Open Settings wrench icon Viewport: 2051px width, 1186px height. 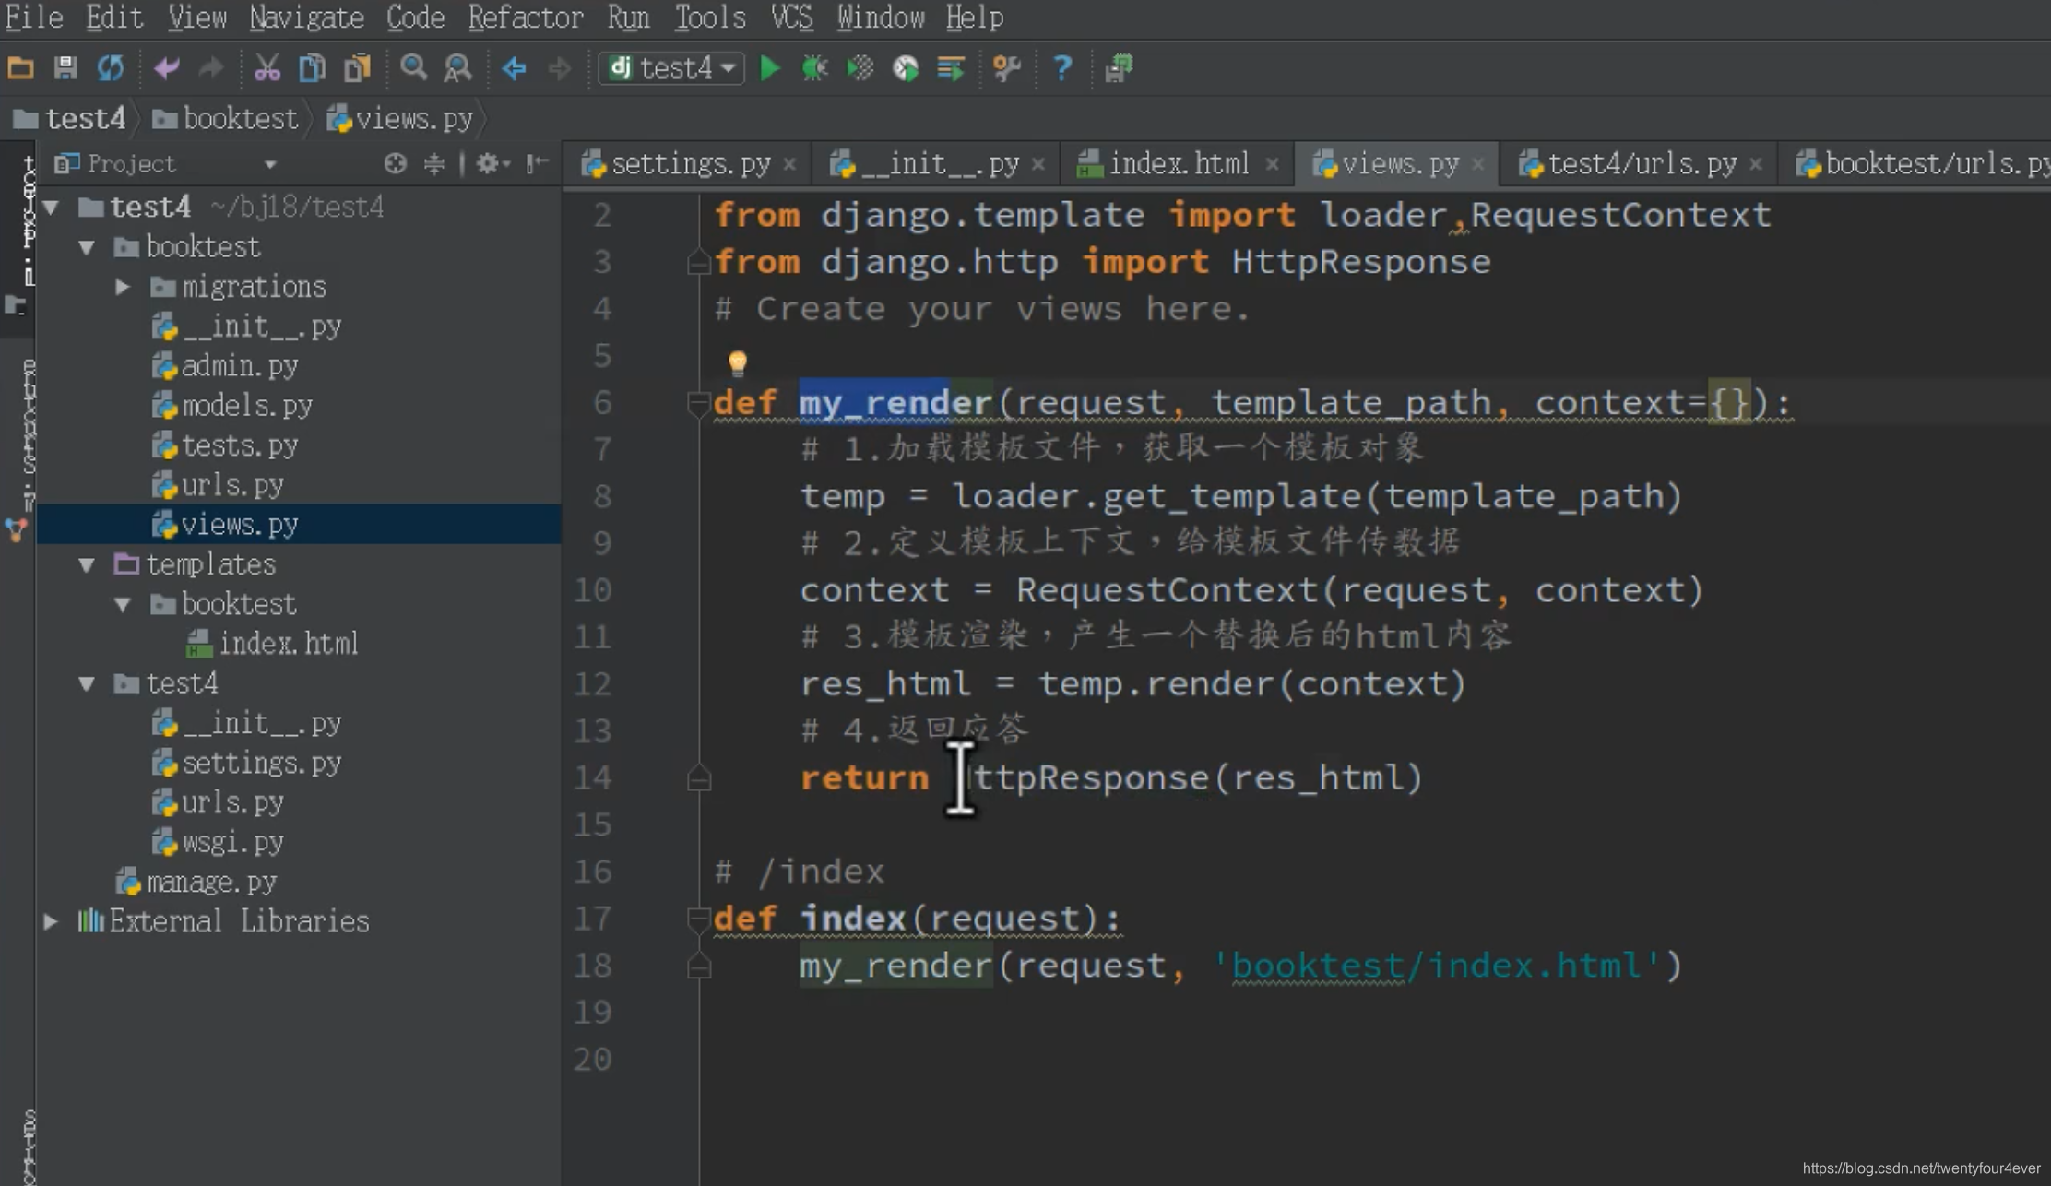point(1006,68)
